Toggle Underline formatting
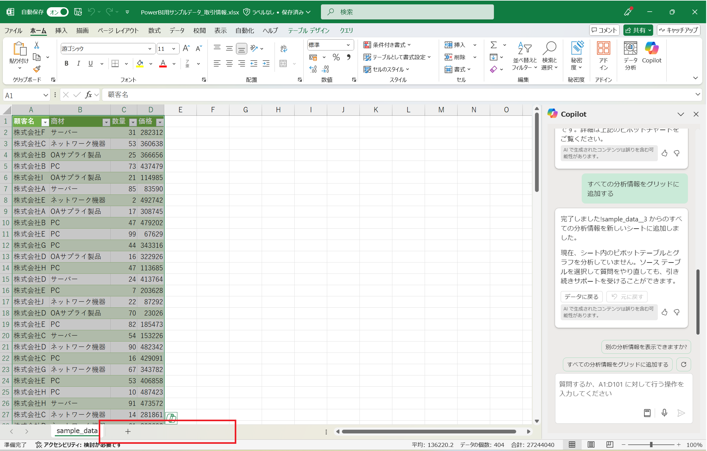Viewport: 707px width, 451px height. click(x=91, y=64)
